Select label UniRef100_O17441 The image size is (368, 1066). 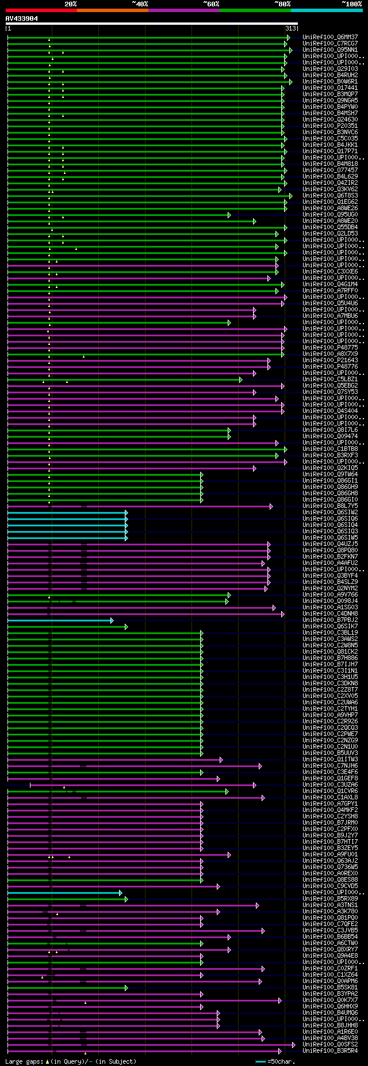[330, 88]
